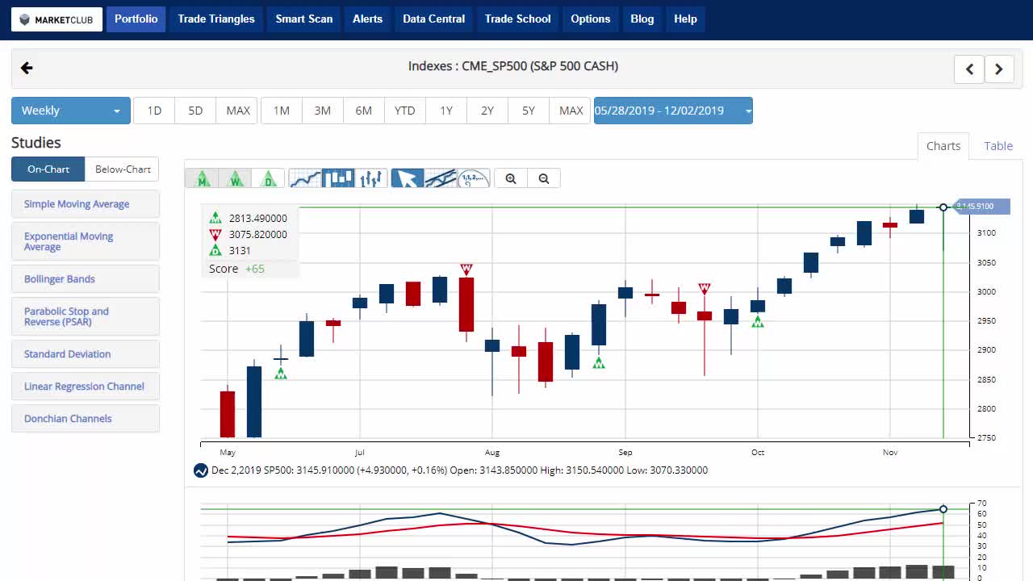Select the Fibonacci tool
The image size is (1033, 581).
click(x=474, y=178)
